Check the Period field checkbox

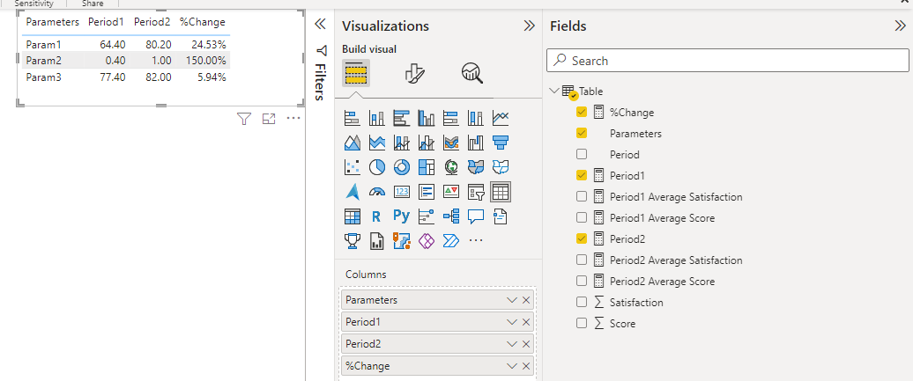tap(581, 154)
